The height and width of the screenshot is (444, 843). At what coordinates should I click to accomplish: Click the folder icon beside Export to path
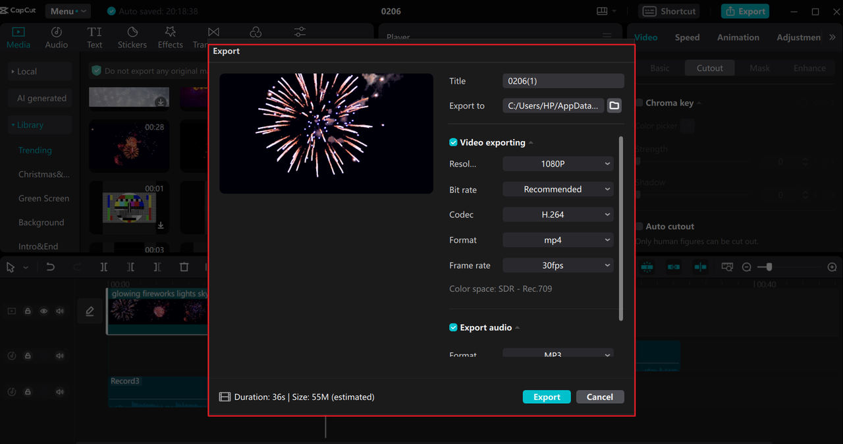(614, 105)
